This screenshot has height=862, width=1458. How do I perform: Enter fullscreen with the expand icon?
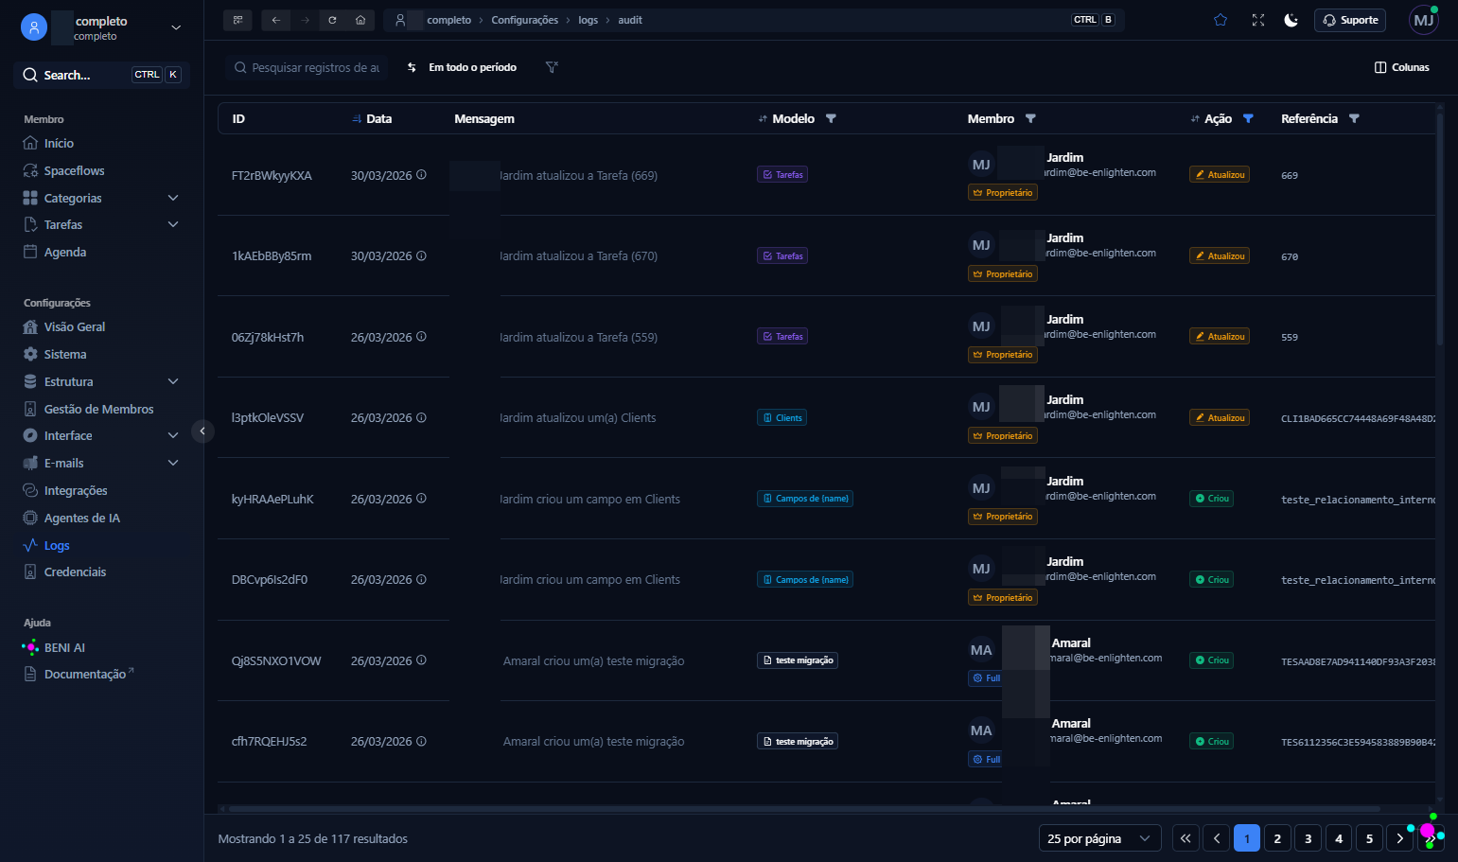[1258, 20]
